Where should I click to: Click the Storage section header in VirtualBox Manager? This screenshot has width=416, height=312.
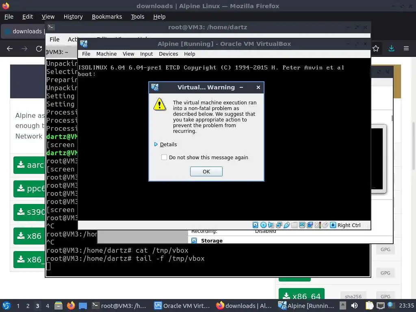click(x=212, y=240)
